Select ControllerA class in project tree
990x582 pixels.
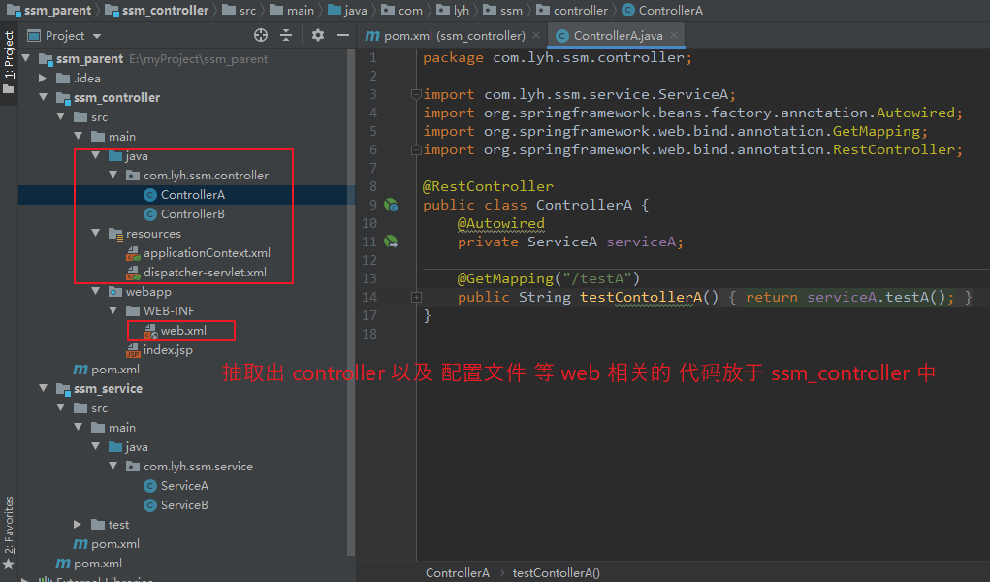[193, 195]
